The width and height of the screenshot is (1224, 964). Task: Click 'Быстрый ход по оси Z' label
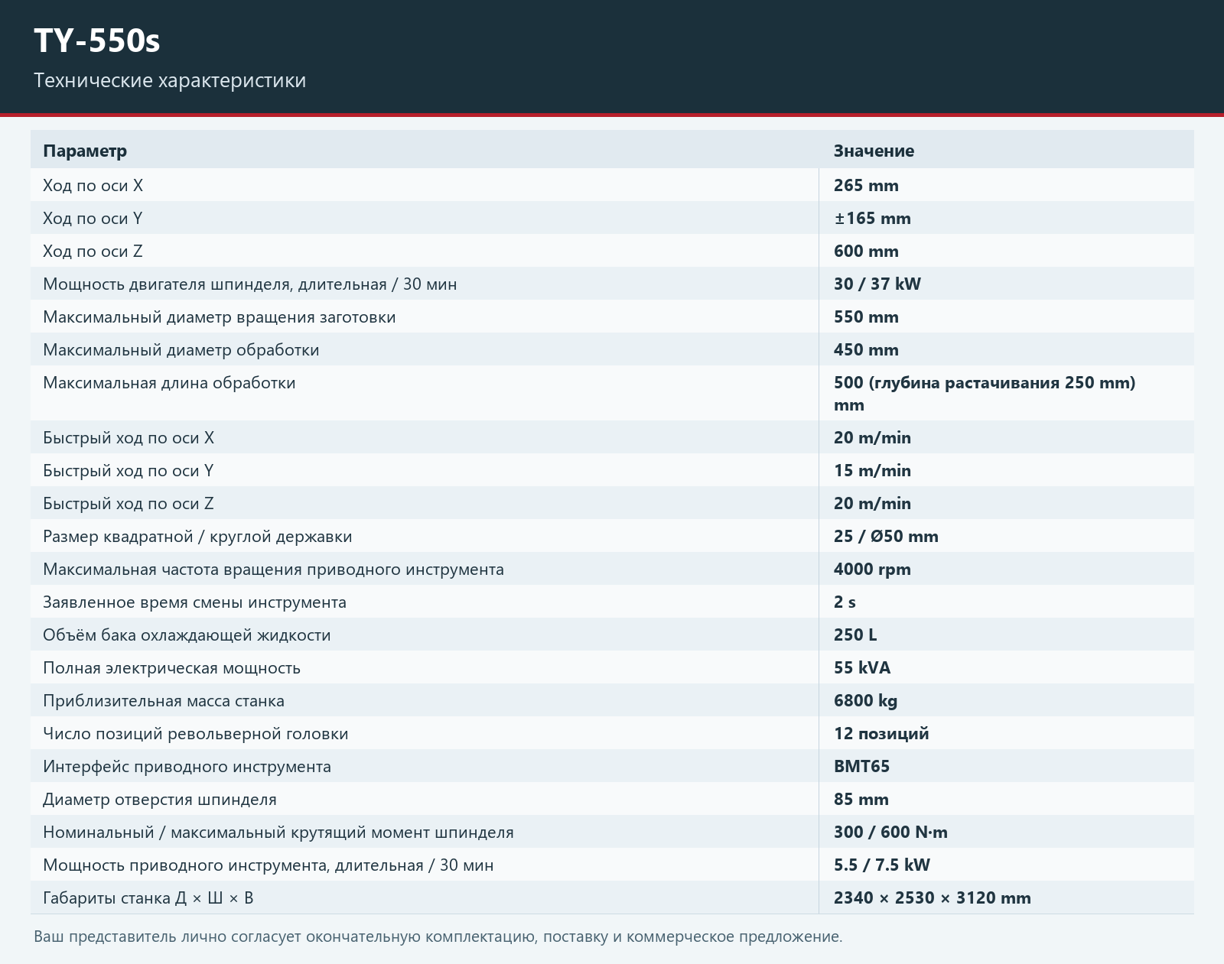pyautogui.click(x=129, y=503)
